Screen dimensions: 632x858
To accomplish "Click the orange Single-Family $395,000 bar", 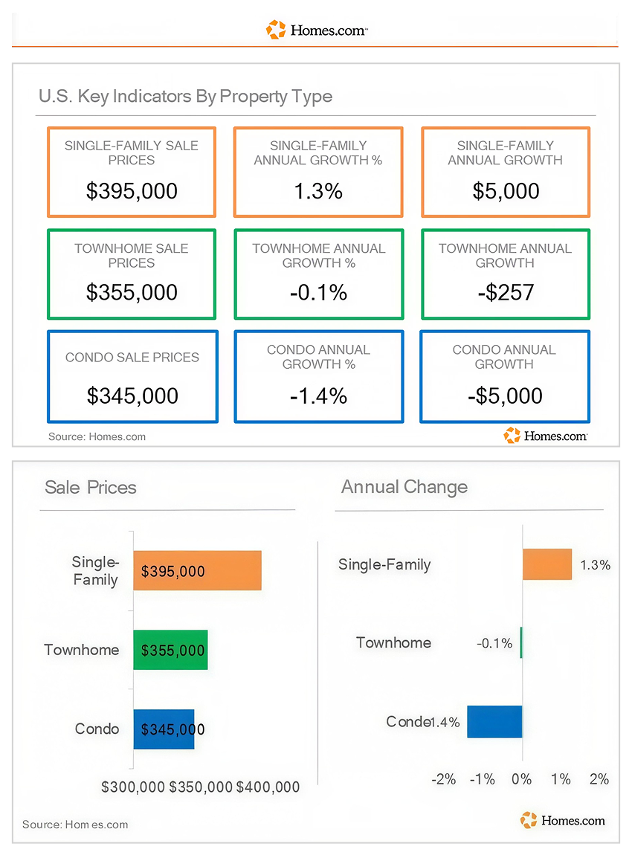I will coord(198,571).
